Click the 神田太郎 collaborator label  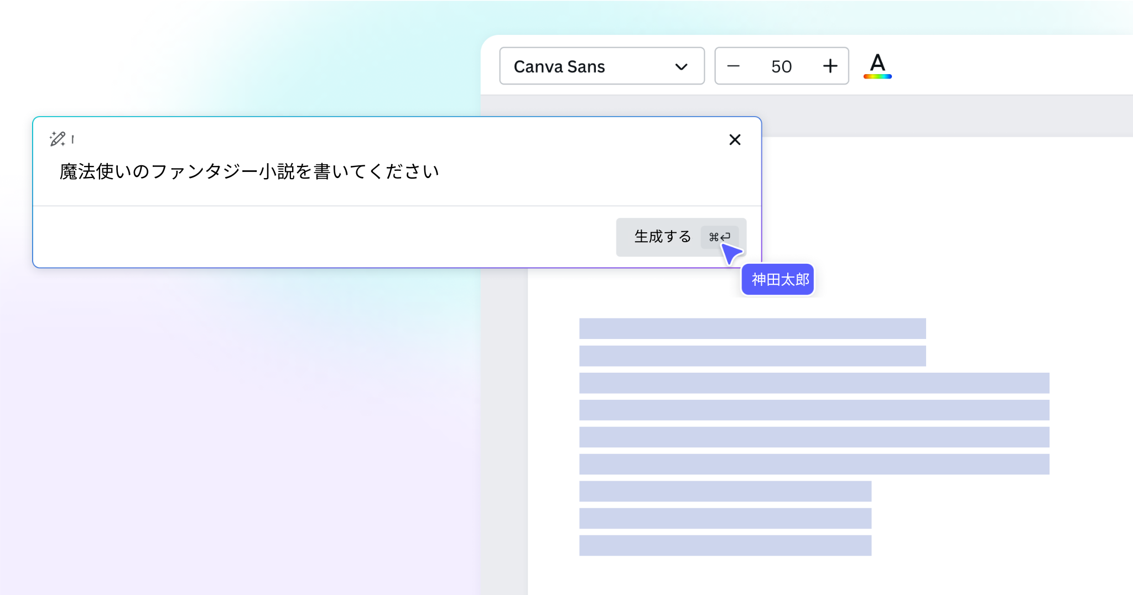778,279
